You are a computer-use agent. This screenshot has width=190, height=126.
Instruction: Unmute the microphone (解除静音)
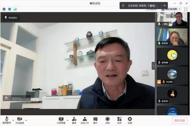point(6,119)
